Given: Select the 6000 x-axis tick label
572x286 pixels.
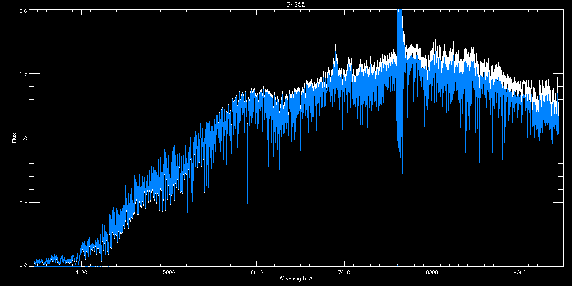Looking at the screenshot, I should pyautogui.click(x=256, y=272).
